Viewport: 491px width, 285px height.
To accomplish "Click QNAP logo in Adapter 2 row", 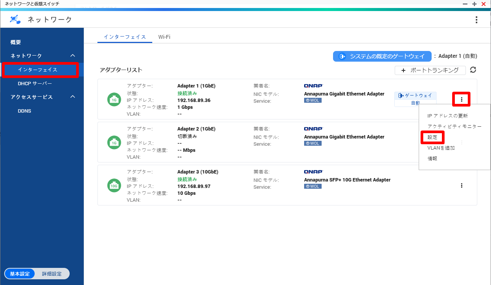I will click(314, 129).
